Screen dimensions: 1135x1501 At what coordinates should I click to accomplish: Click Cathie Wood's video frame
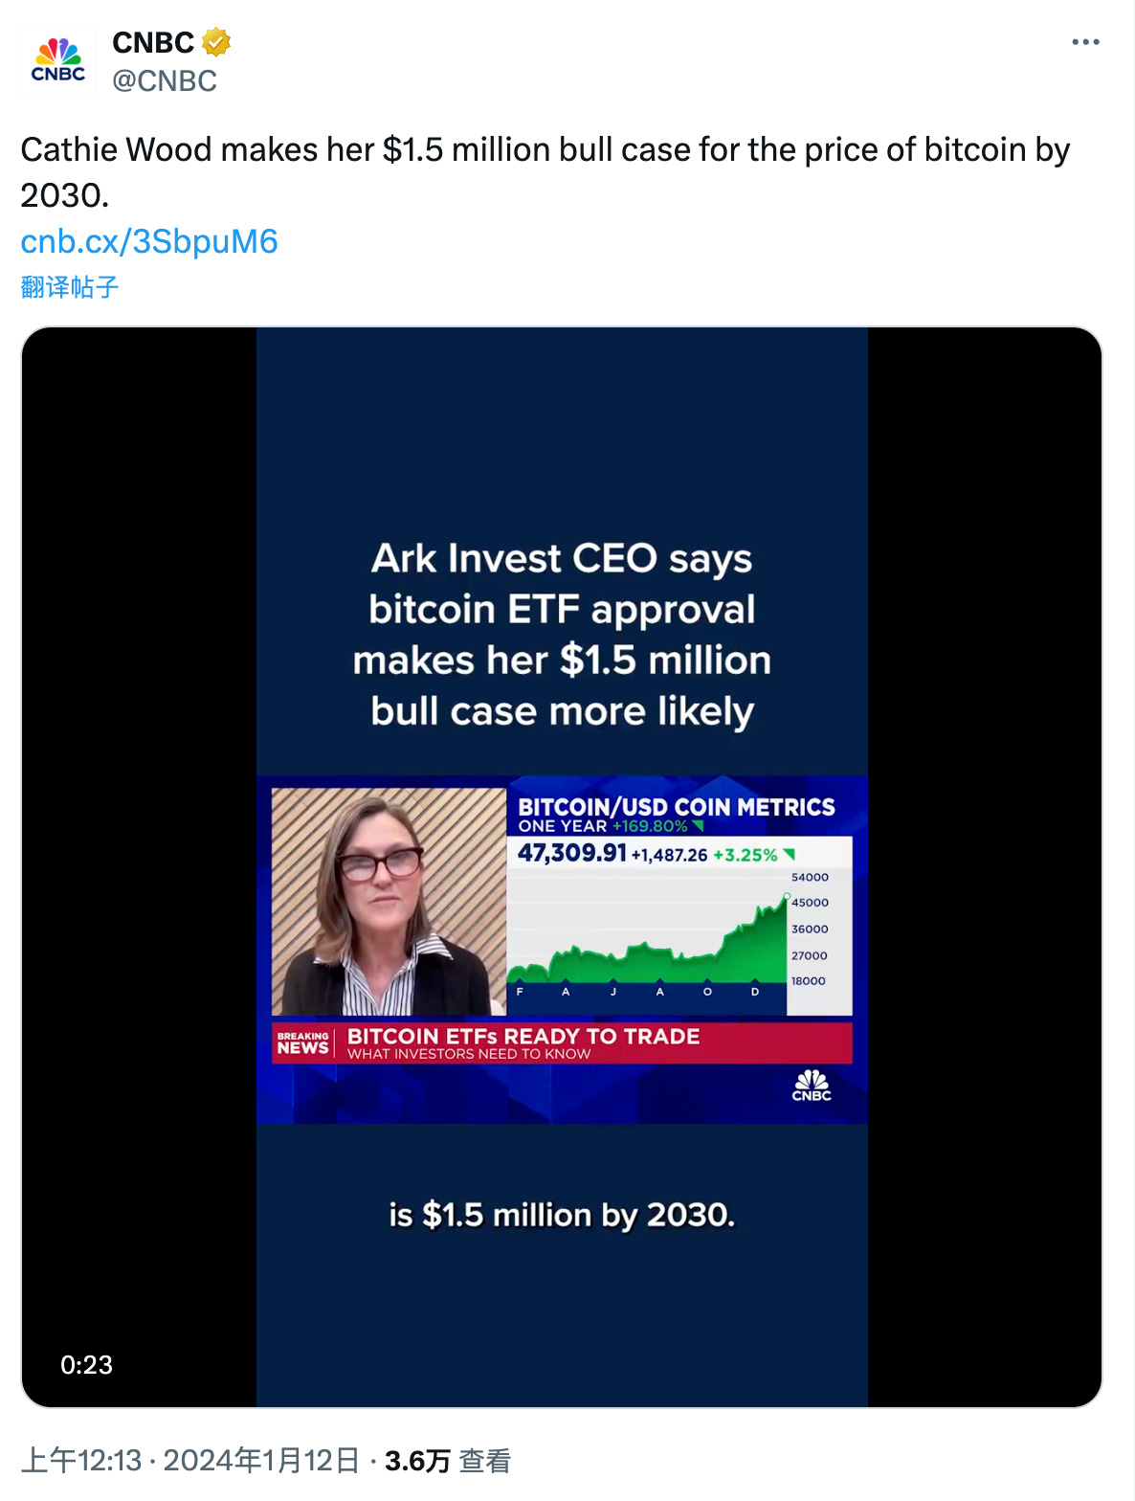click(389, 901)
